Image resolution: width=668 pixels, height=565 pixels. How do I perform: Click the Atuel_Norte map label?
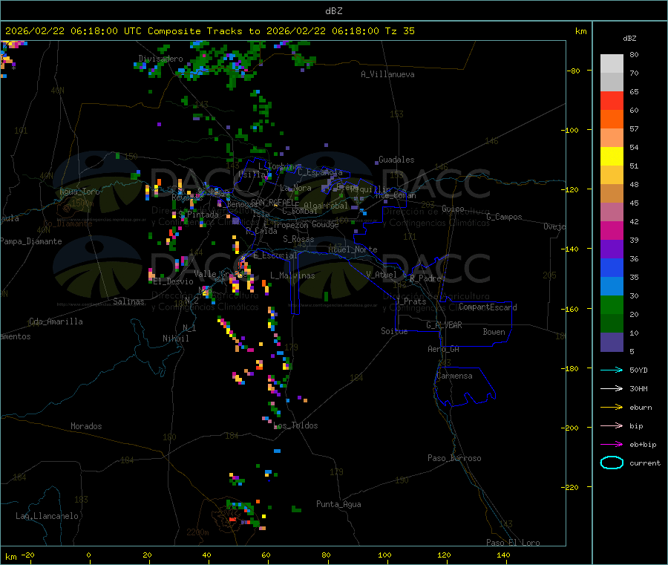tap(353, 249)
